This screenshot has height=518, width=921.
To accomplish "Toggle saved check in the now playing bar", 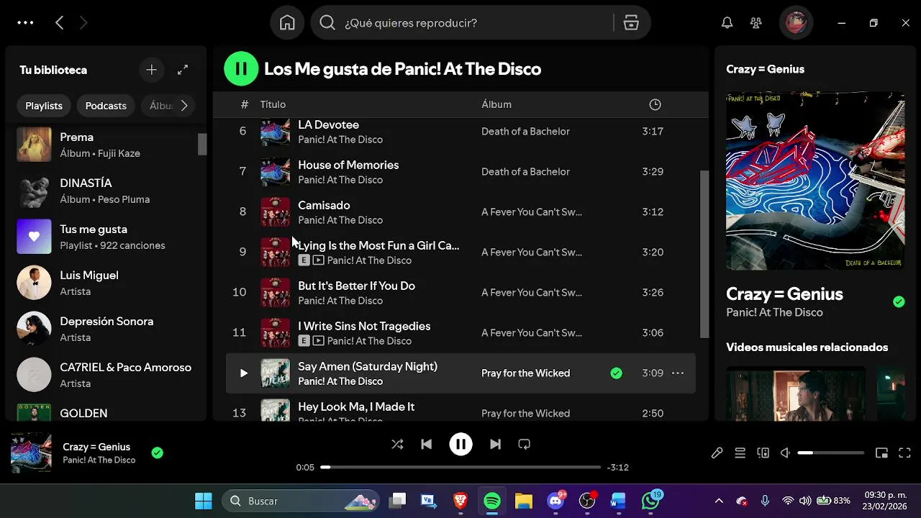I will tap(157, 453).
